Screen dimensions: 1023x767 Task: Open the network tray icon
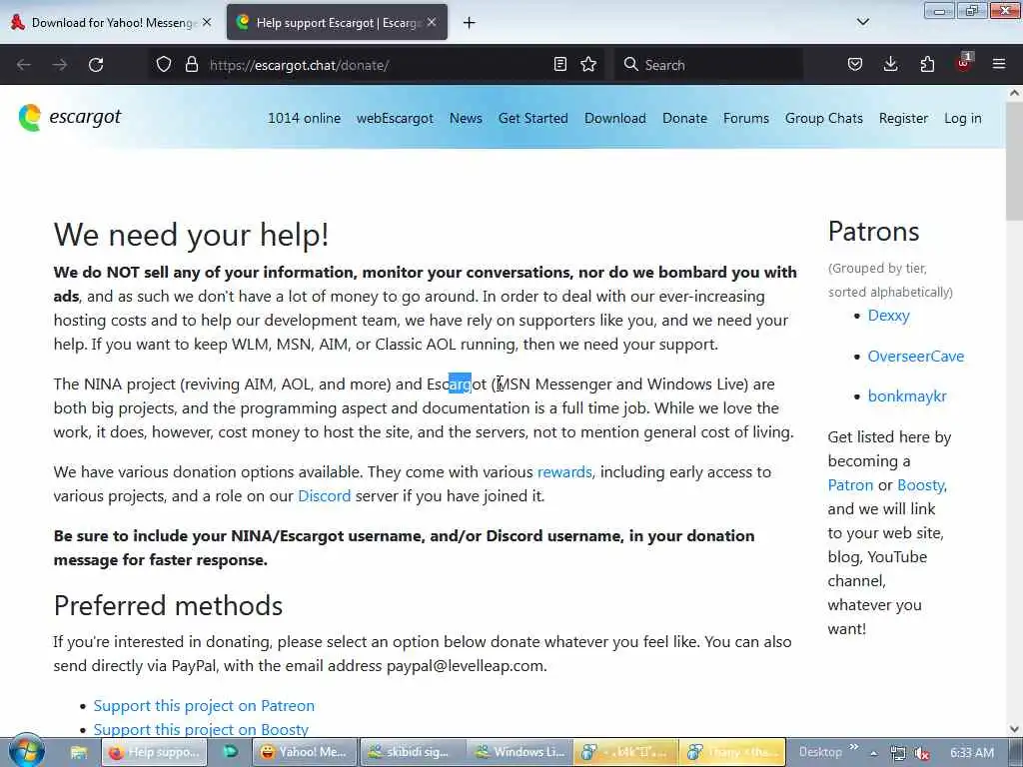pyautogui.click(x=898, y=753)
